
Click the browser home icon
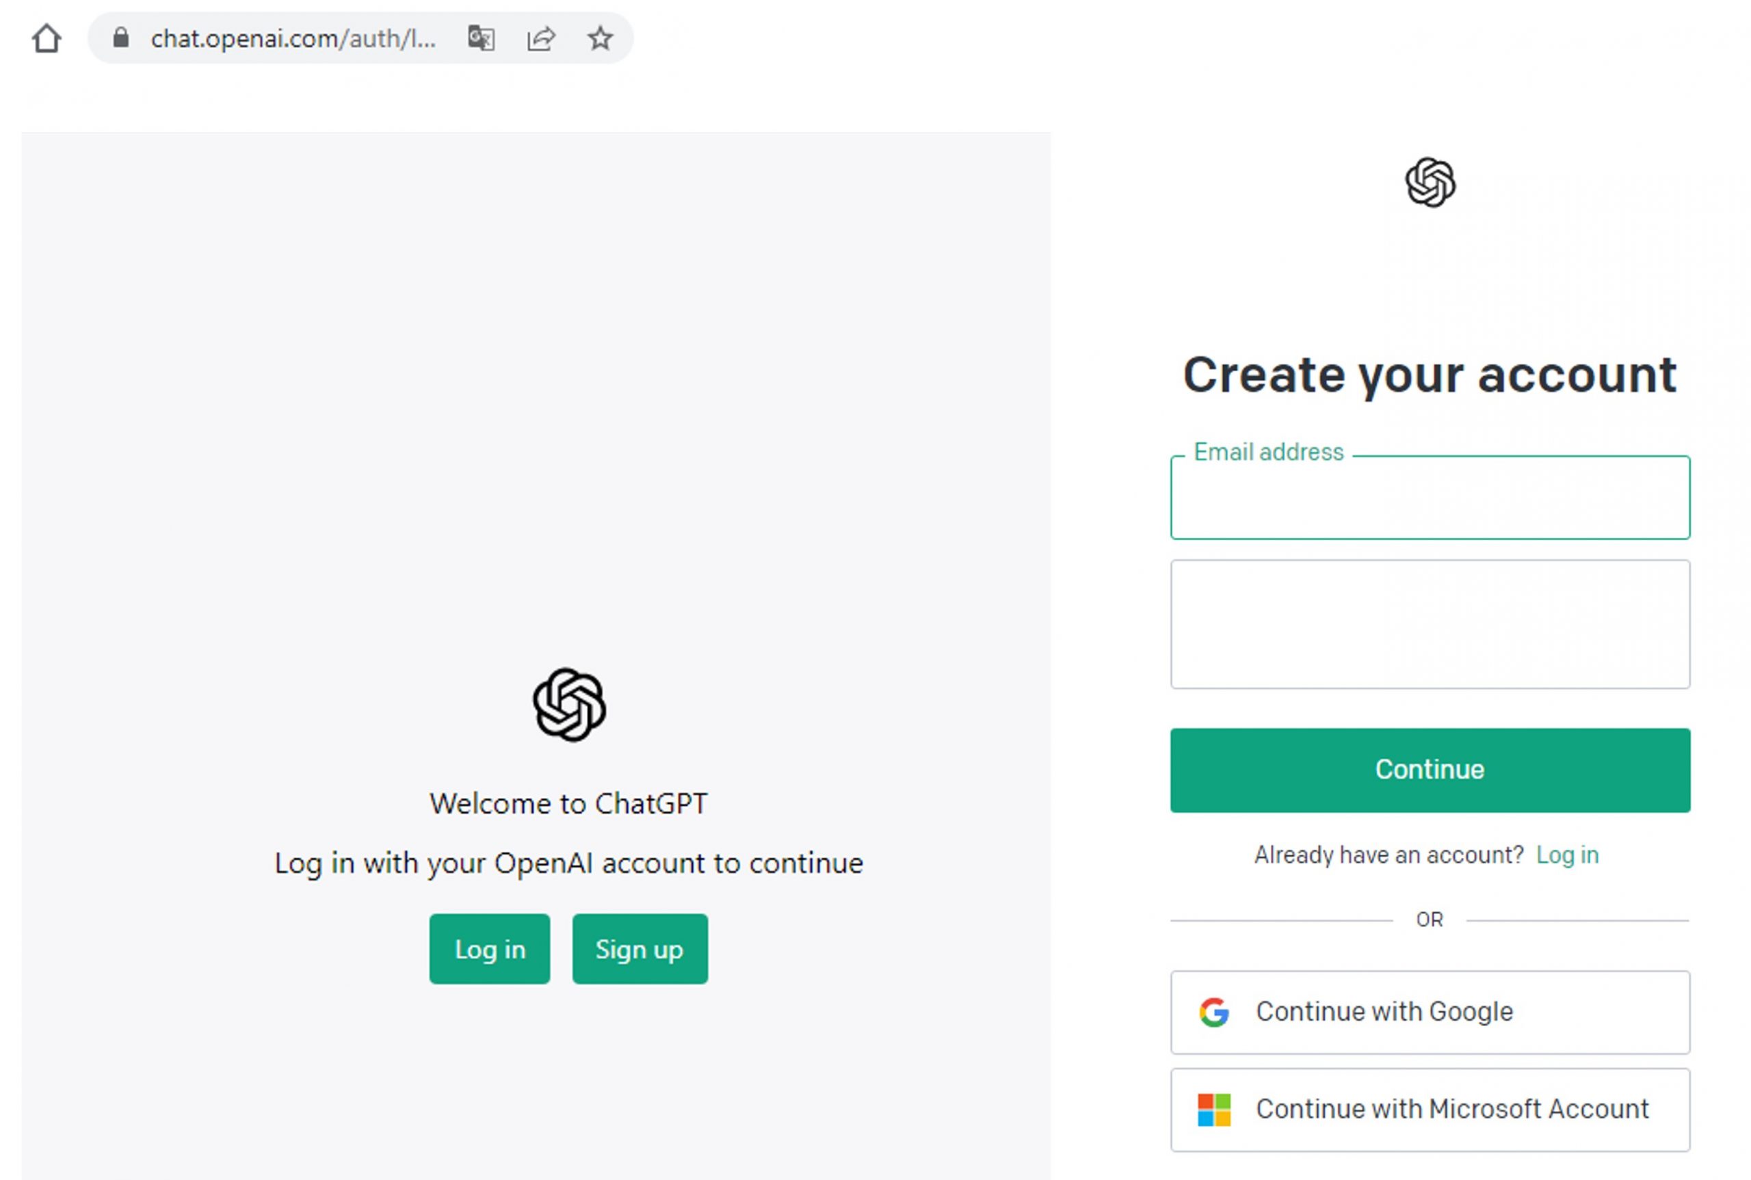point(47,38)
